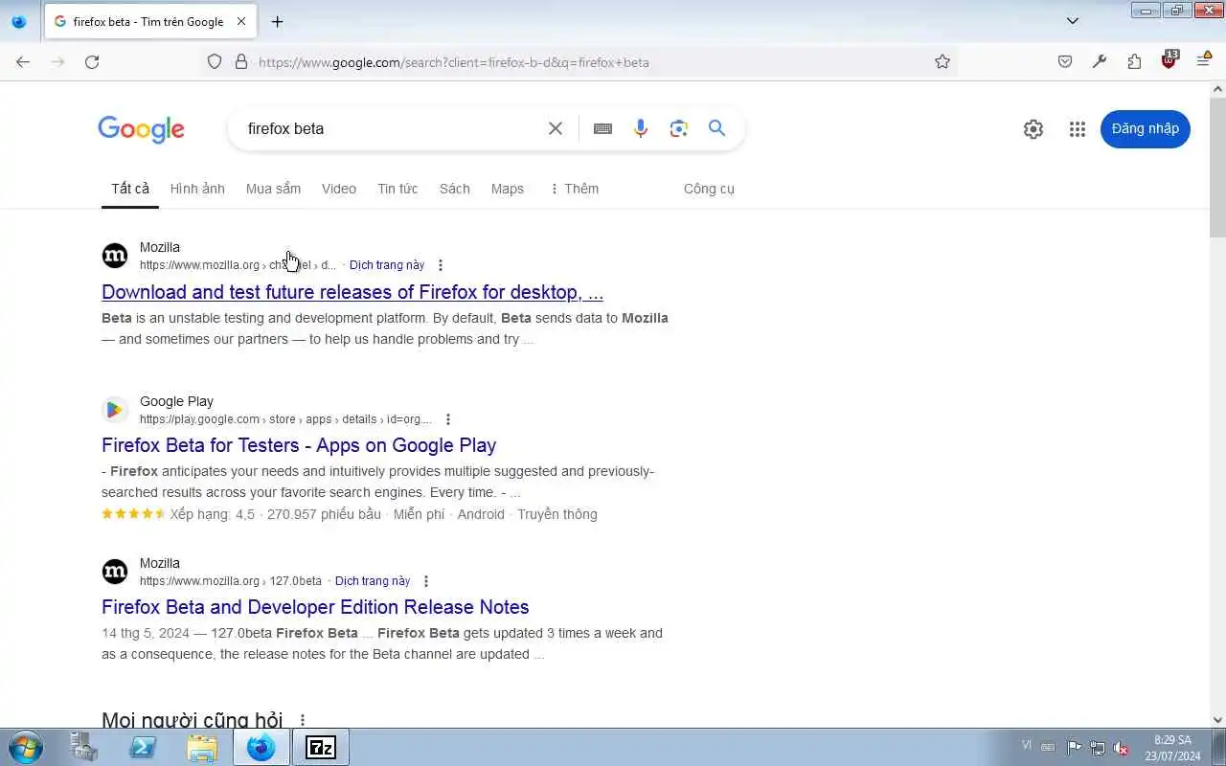Close the firefox beta Google tab

[241, 21]
